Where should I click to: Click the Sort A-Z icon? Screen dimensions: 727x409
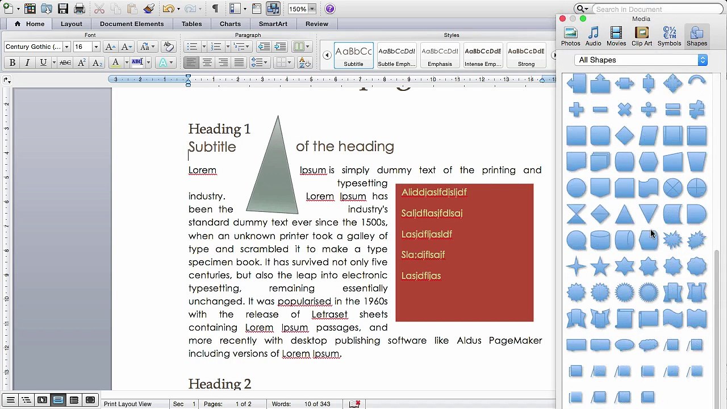304,62
